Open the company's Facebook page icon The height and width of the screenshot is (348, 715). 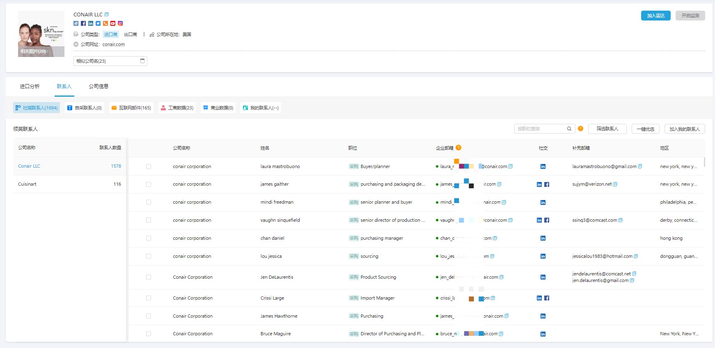tap(83, 23)
